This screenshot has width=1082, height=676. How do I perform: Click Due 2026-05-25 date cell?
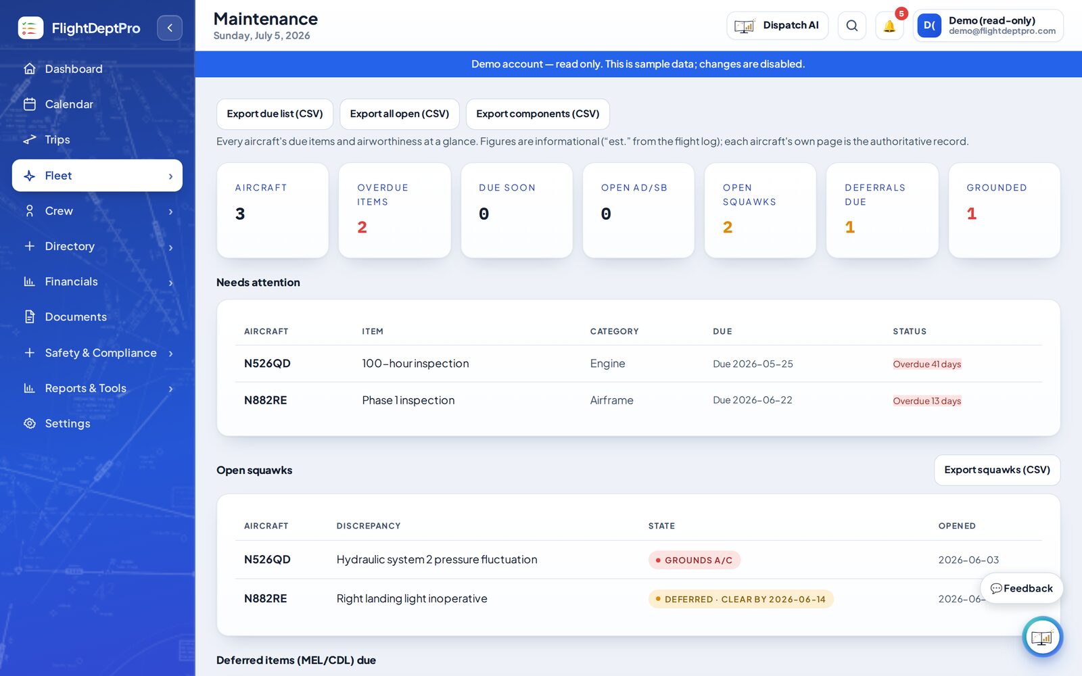(x=753, y=364)
